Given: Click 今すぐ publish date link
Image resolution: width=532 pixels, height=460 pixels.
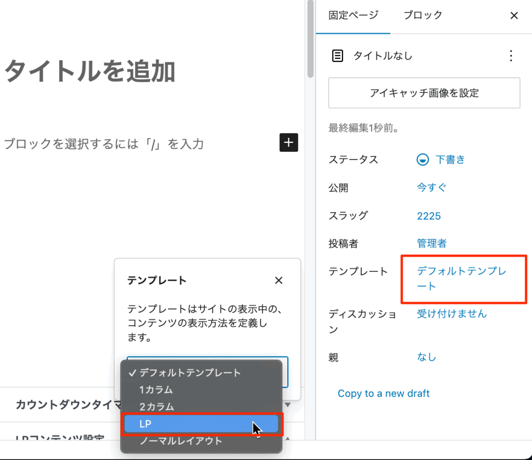Looking at the screenshot, I should click(x=431, y=188).
